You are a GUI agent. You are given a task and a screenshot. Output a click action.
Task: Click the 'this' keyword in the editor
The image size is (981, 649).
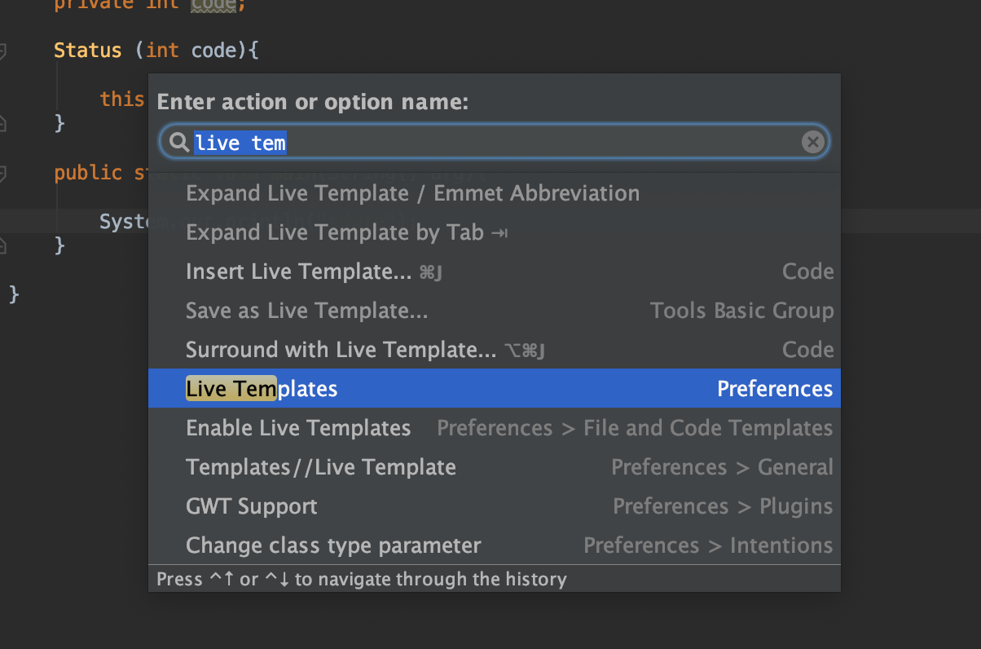coord(122,99)
